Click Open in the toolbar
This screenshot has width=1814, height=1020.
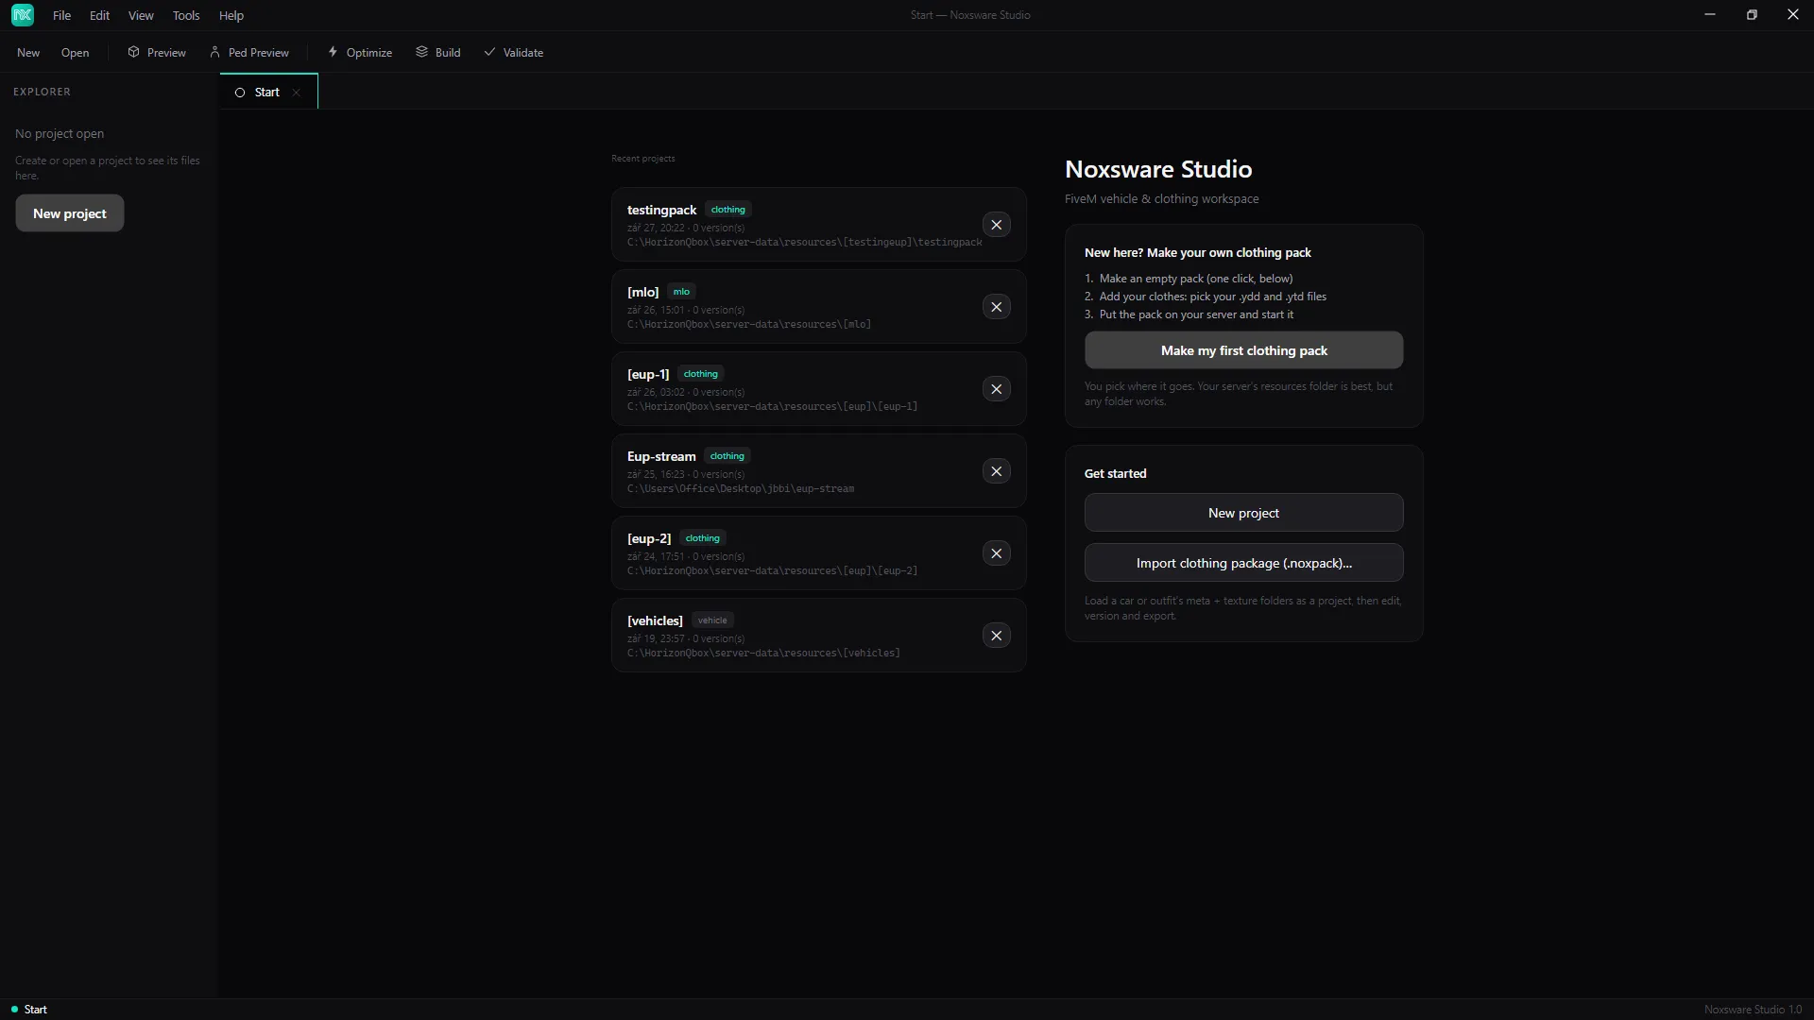coord(75,53)
